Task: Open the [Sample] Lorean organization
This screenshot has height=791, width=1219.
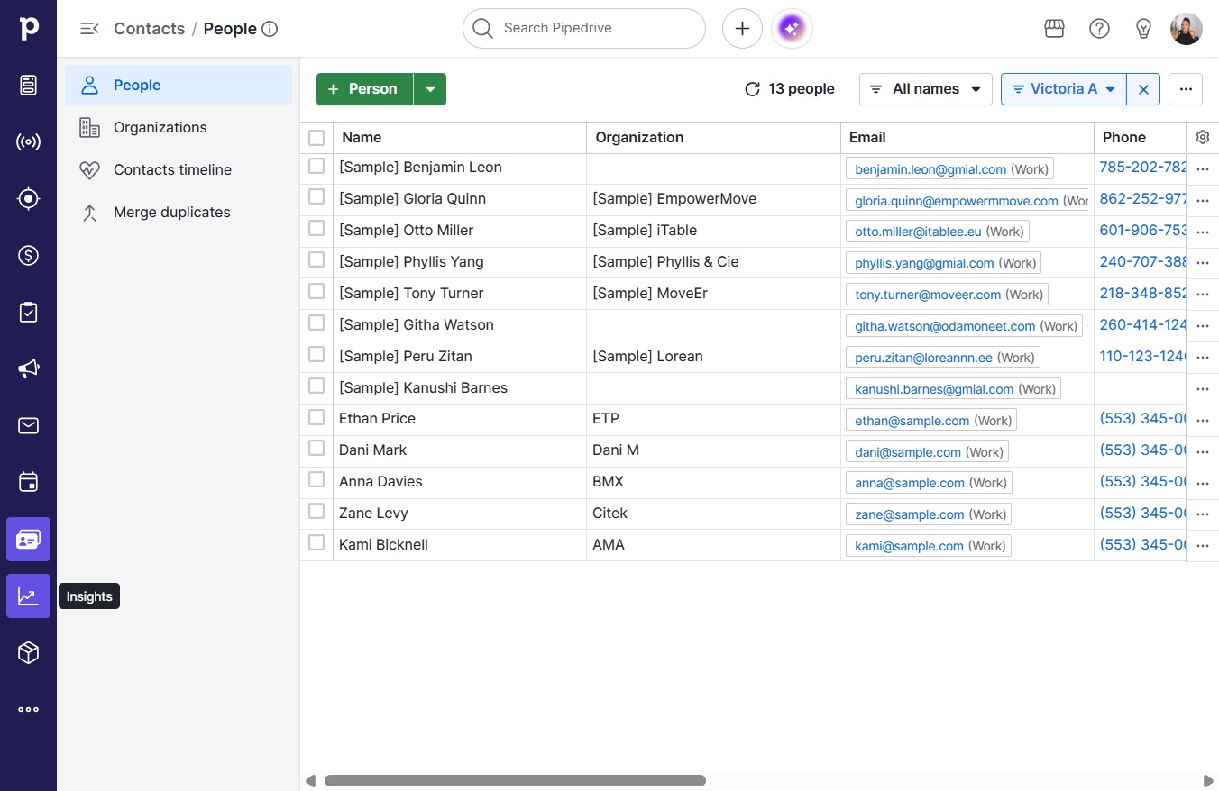Action: point(647,357)
